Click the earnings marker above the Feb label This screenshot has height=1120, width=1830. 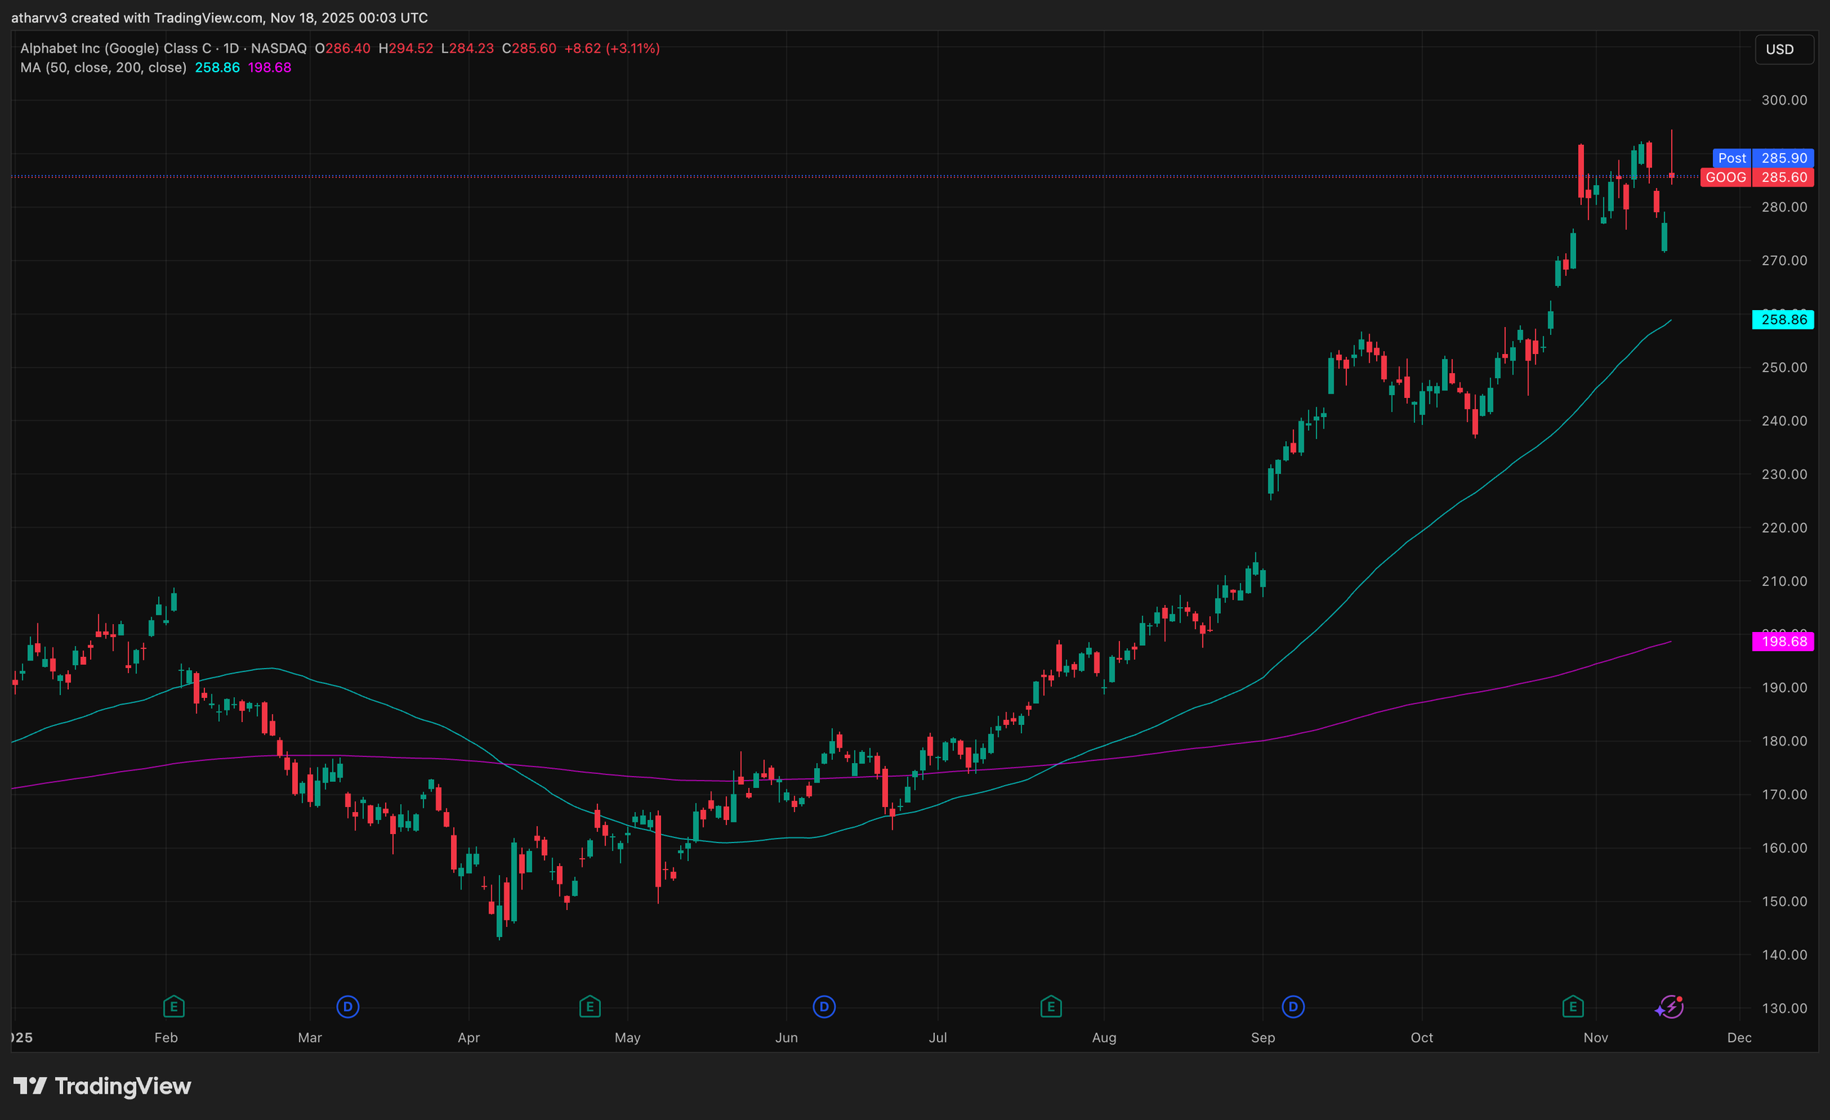173,1007
